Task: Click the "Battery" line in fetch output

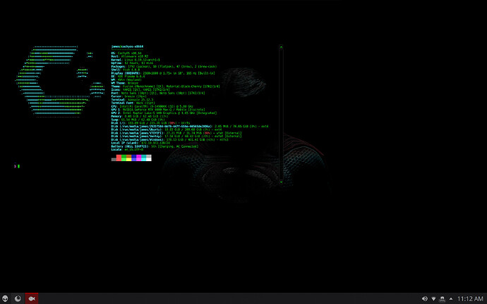Action: [x=155, y=146]
